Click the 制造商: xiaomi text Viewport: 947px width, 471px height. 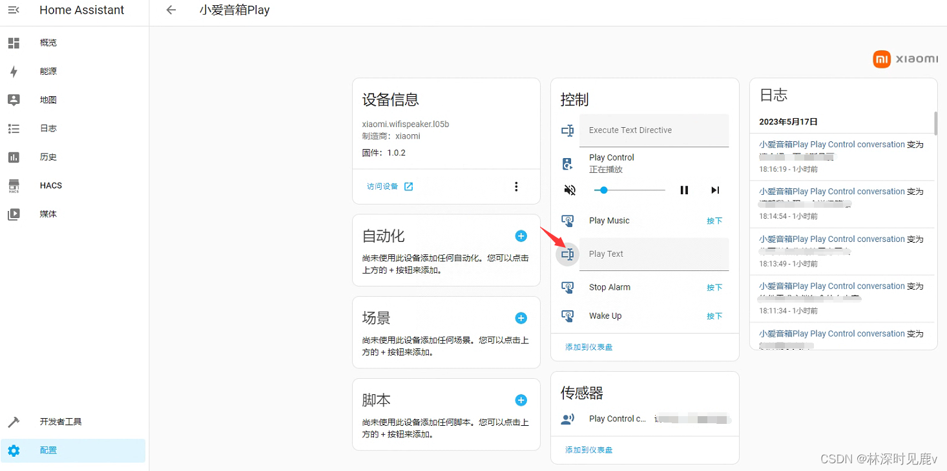point(391,136)
